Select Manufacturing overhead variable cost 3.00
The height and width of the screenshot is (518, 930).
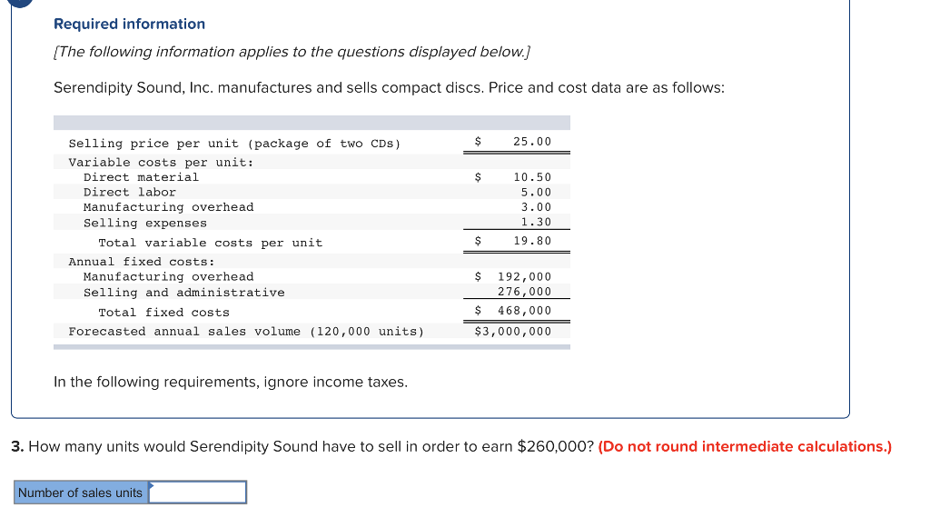tap(536, 207)
